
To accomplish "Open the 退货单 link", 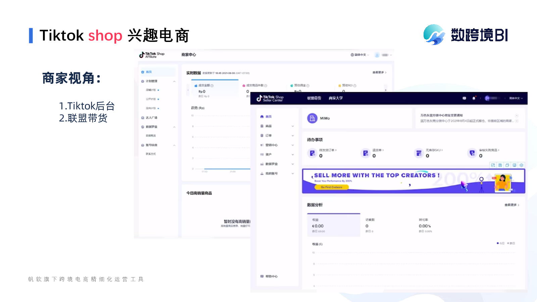I will [378, 150].
